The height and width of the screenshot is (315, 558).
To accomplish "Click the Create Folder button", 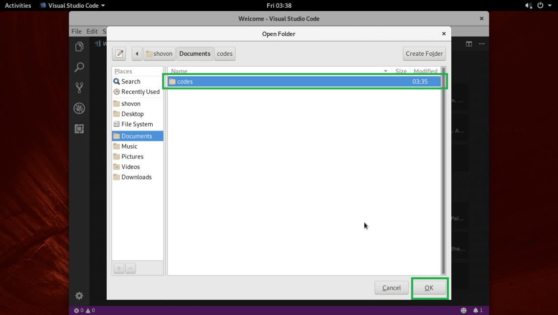I will (x=424, y=54).
